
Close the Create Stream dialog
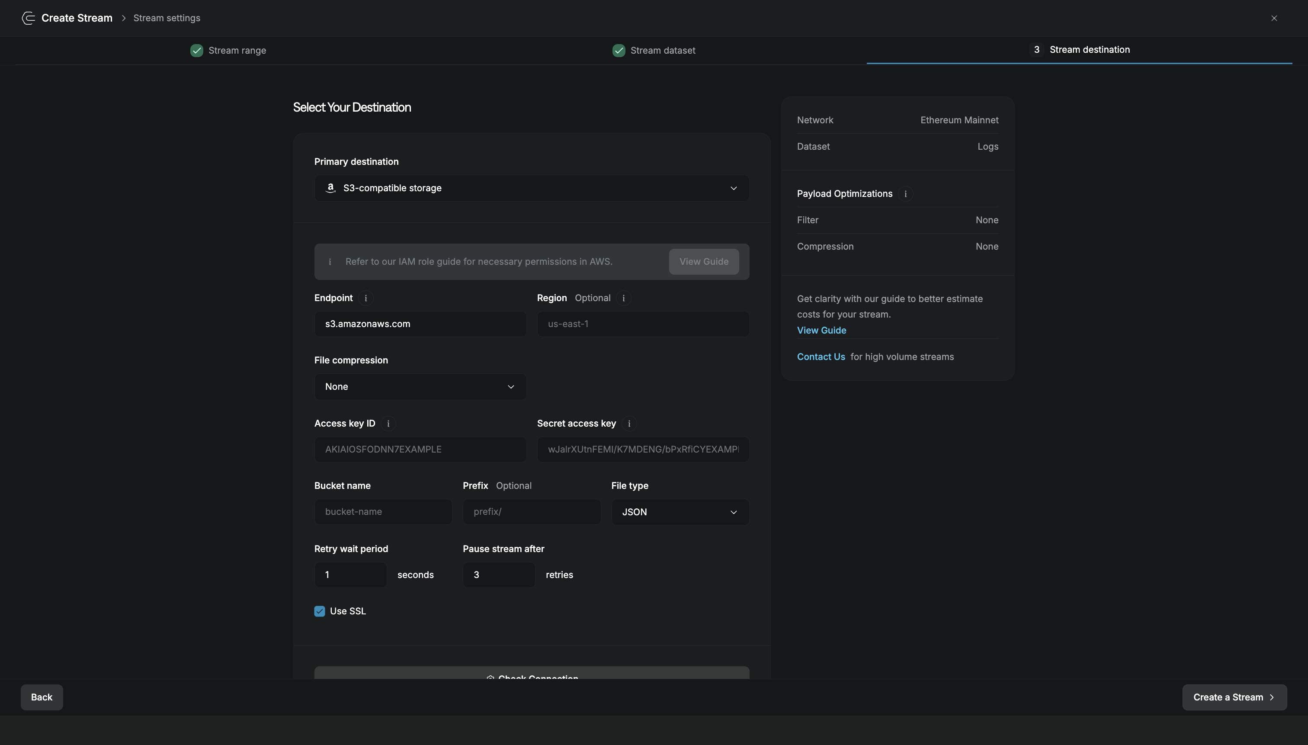coord(1274,18)
